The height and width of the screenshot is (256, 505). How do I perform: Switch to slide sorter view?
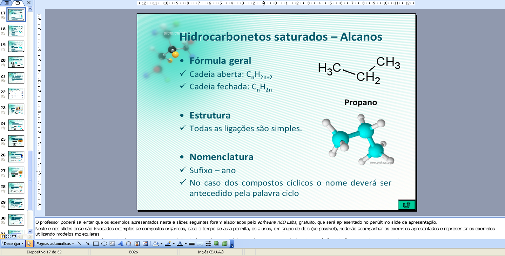[8, 237]
